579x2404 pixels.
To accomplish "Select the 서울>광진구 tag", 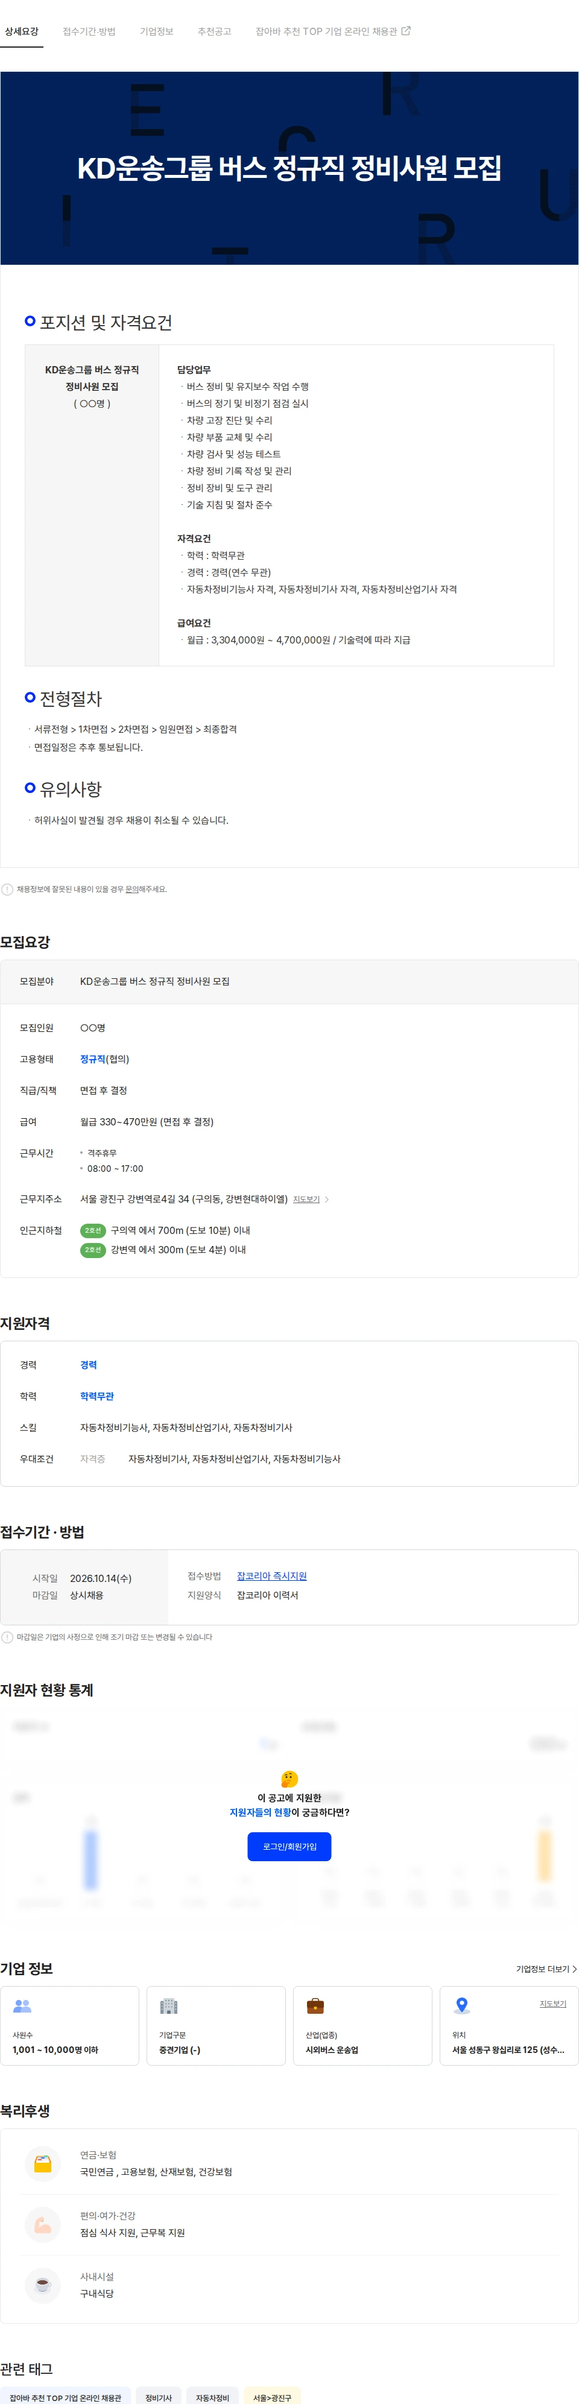I will pyautogui.click(x=273, y=2397).
